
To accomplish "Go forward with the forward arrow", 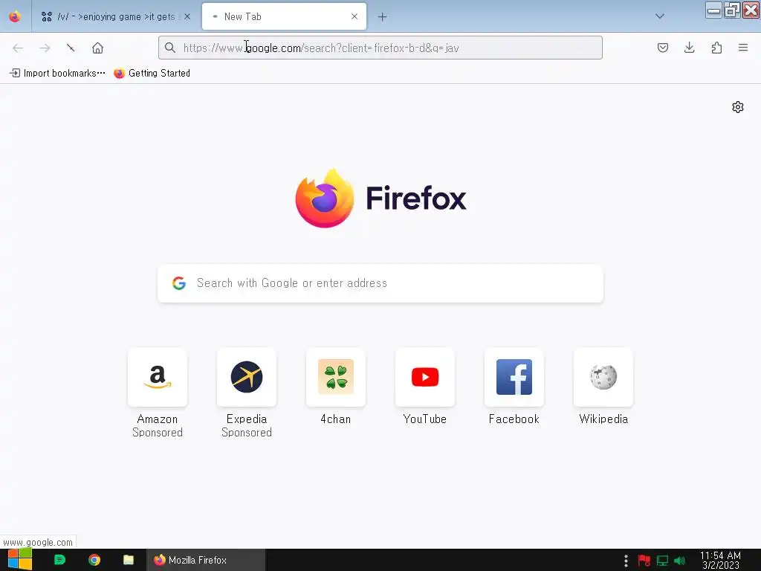I will [45, 48].
